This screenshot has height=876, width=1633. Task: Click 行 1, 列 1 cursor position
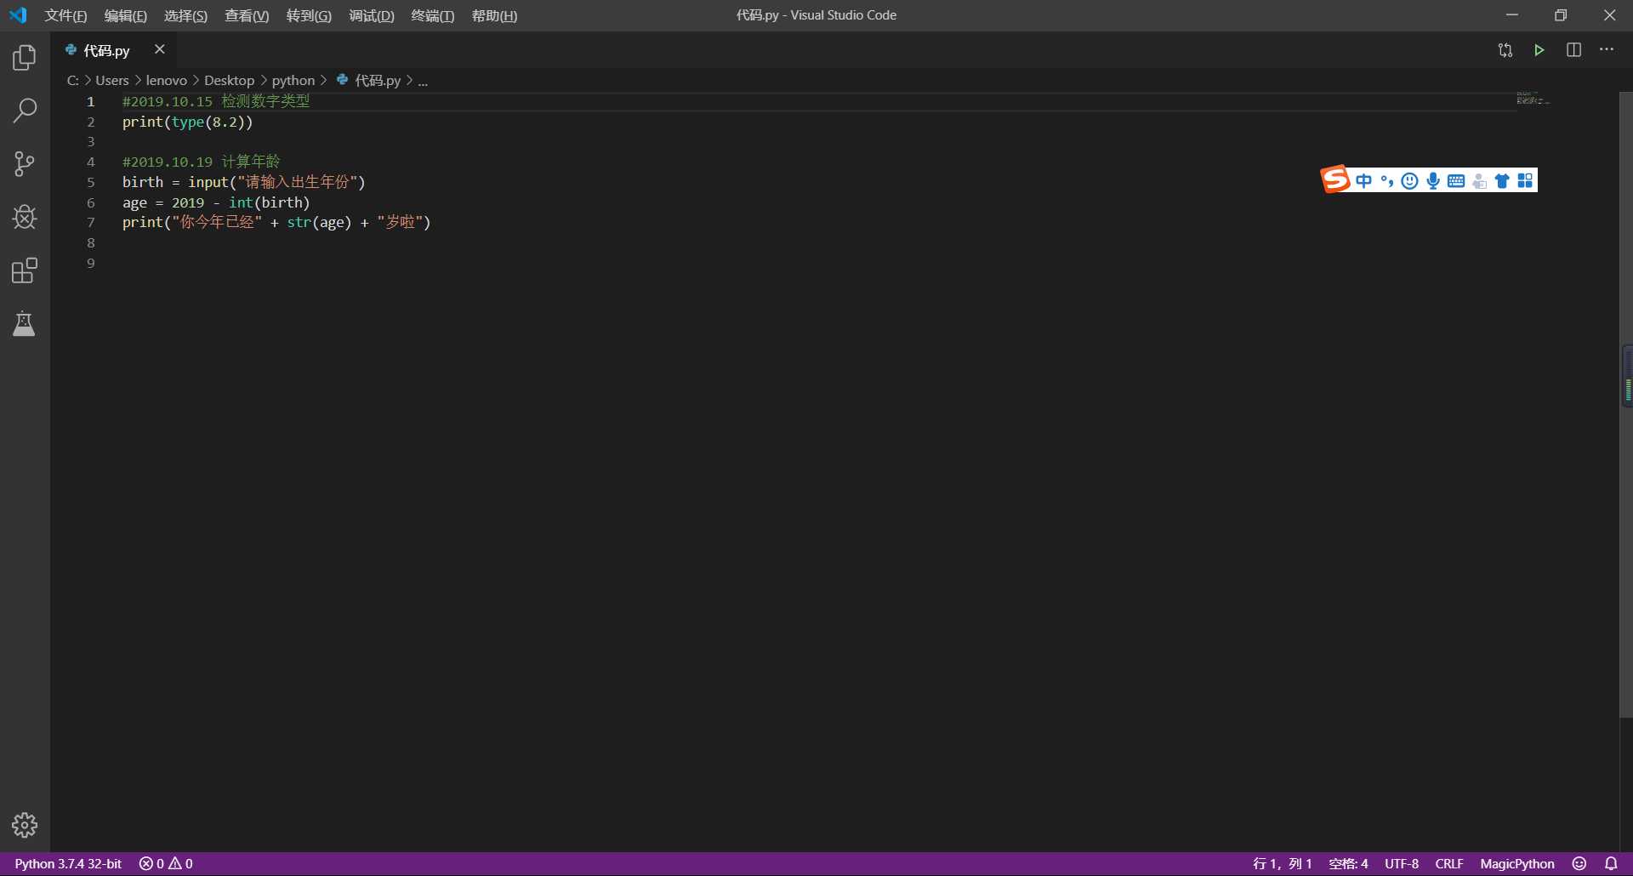1282,863
